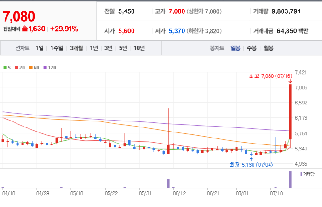Click the 04/18 date axis label

[x=9, y=194]
